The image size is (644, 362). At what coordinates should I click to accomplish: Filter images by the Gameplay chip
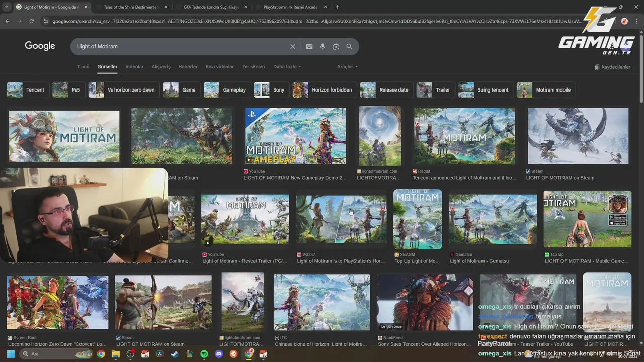click(227, 90)
